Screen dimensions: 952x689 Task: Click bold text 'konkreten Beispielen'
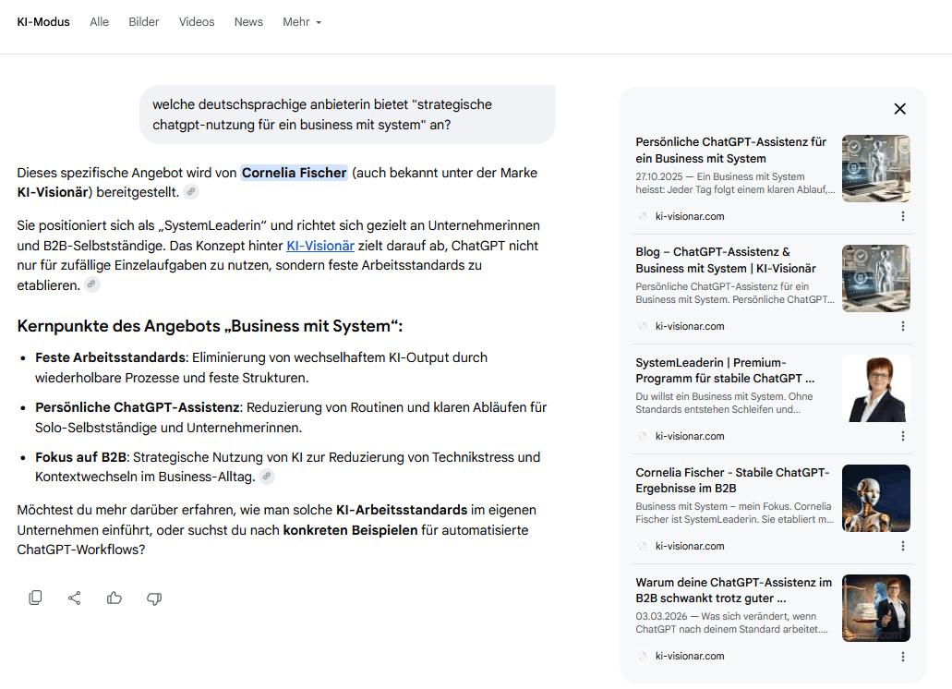point(350,530)
